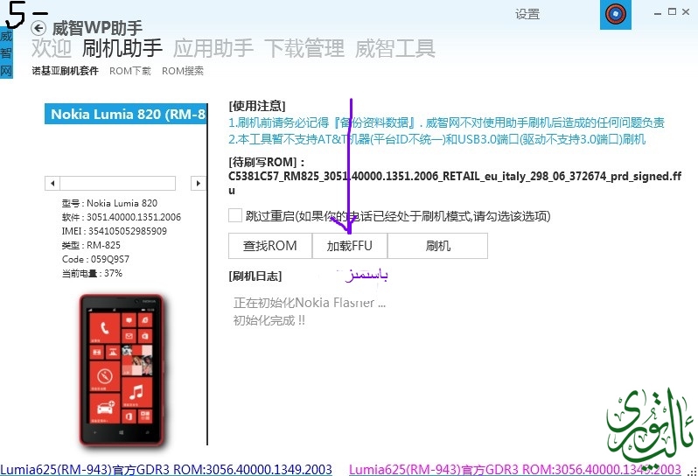Click the IMEI : 354105052985909 text
Screen dimensions: 698x476
pos(115,231)
